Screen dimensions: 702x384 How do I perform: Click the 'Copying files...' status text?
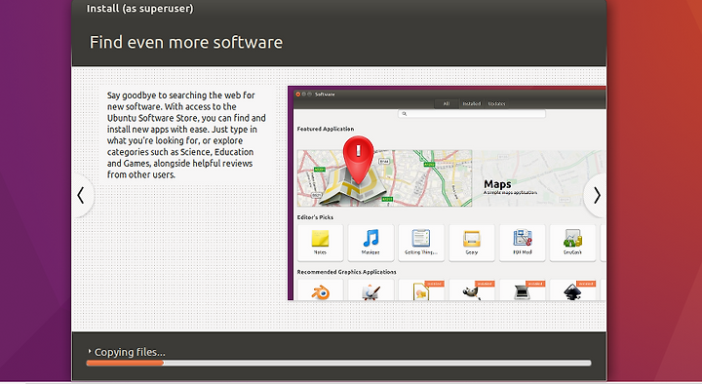(x=130, y=352)
